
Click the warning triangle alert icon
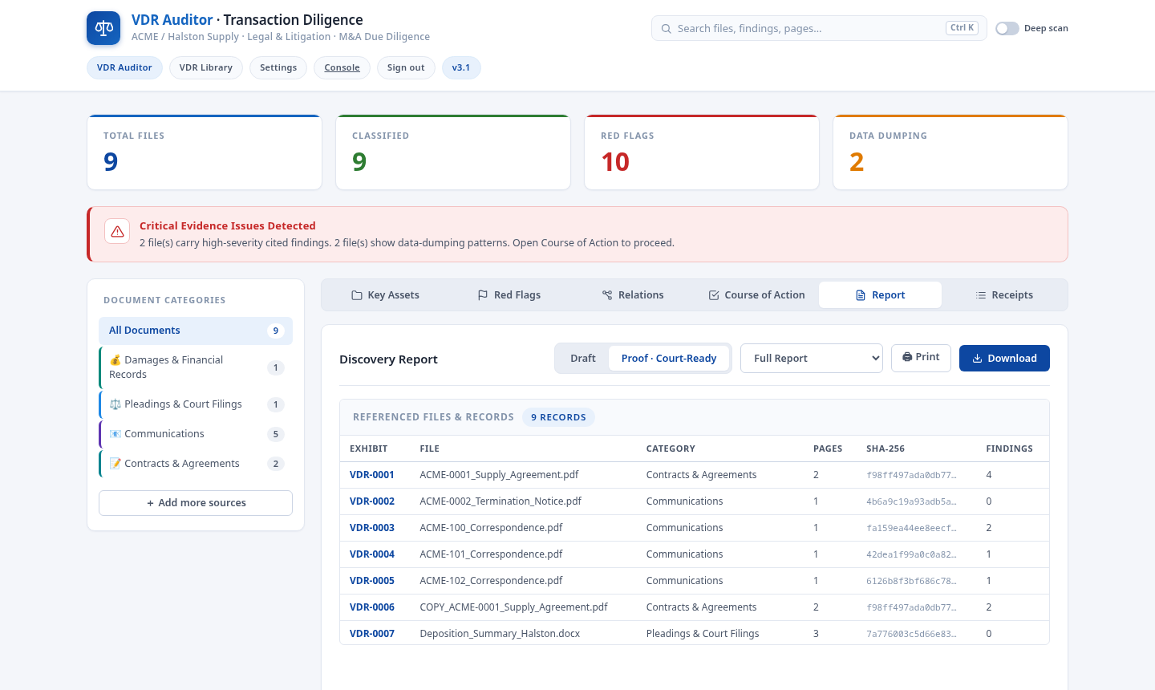click(117, 231)
